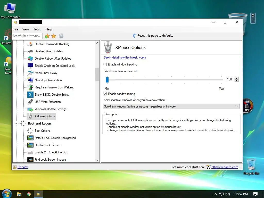The width and height of the screenshot is (264, 198).
Task: Click the Disable Lock Screen icon
Action: click(x=30, y=145)
